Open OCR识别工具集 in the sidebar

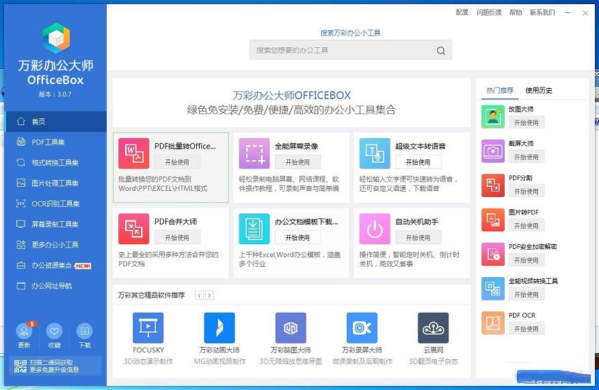pyautogui.click(x=56, y=204)
